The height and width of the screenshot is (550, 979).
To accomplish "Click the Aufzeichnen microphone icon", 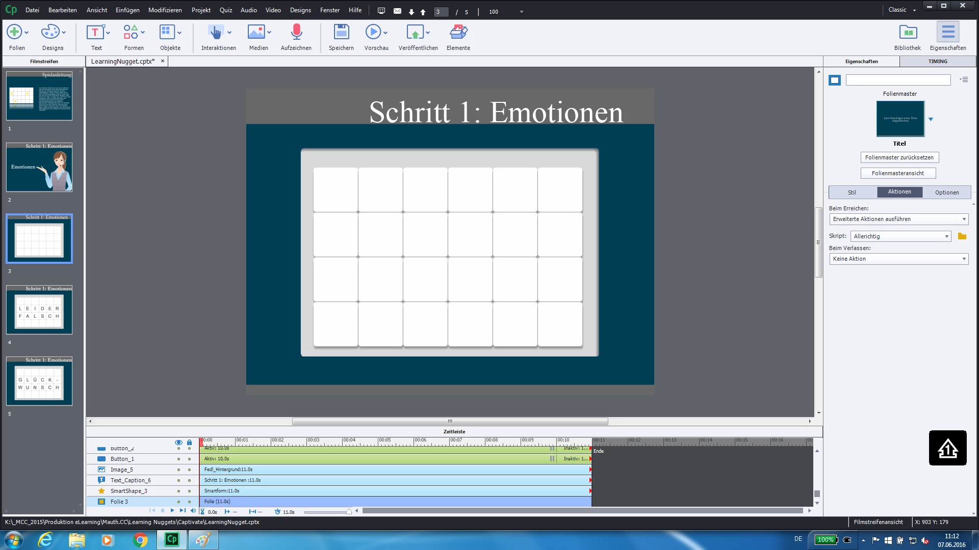I will click(296, 33).
